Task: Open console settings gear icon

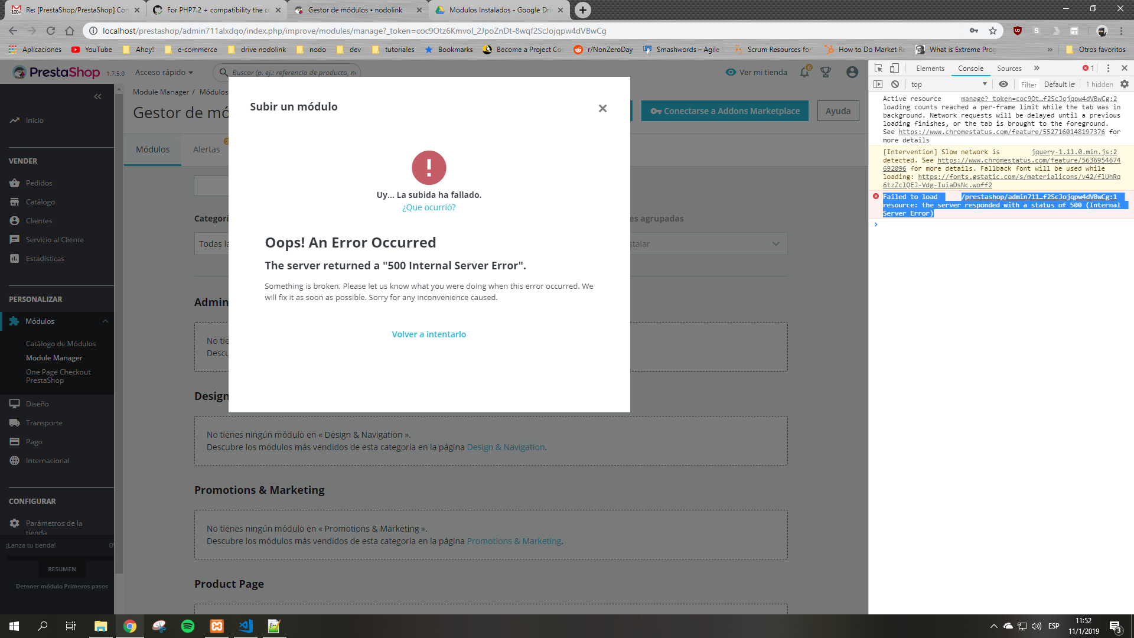Action: tap(1125, 84)
